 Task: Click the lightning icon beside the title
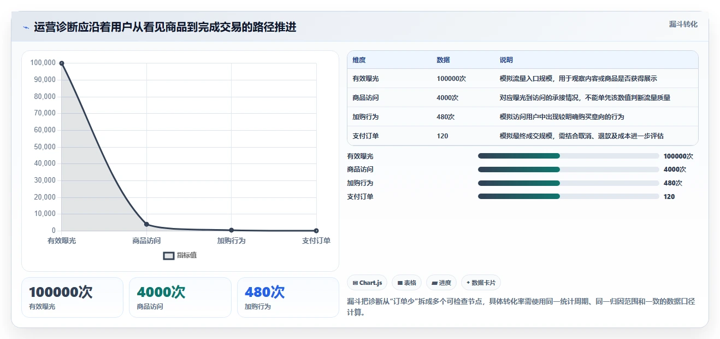[26, 27]
